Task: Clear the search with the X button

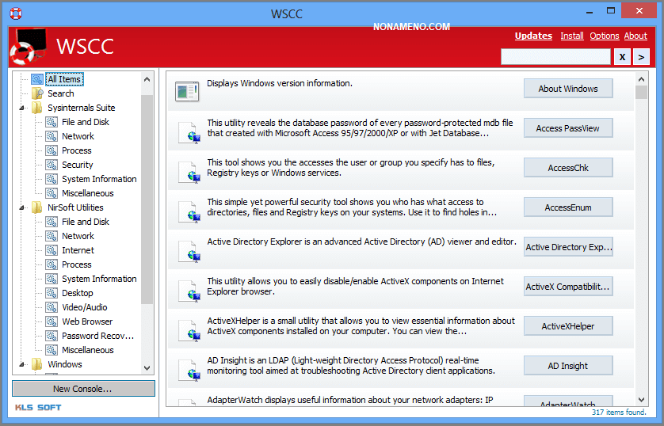Action: [x=623, y=57]
